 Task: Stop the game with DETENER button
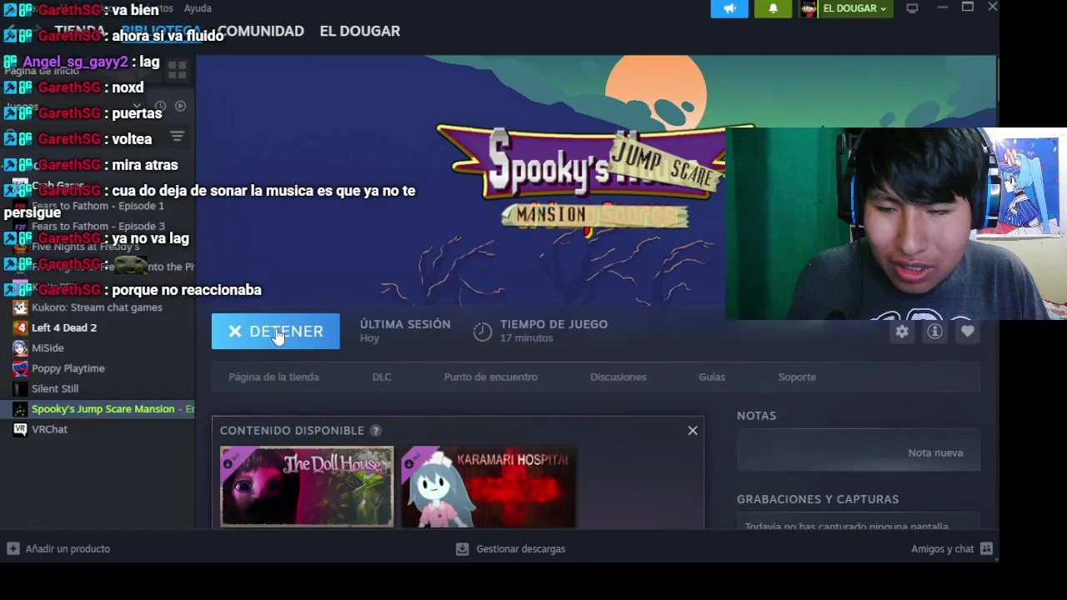click(276, 332)
